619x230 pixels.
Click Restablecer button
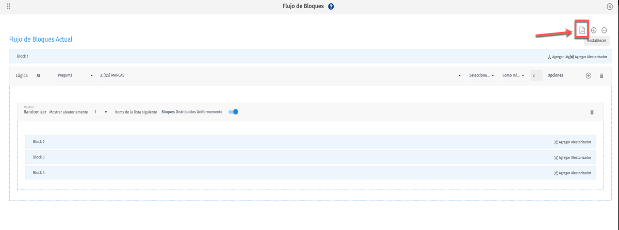[x=597, y=40]
